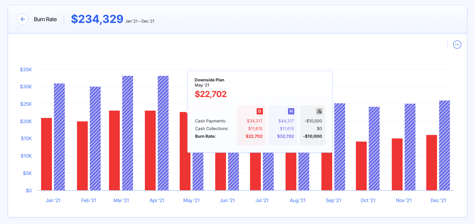Click the May '21 x-axis label

(x=191, y=200)
